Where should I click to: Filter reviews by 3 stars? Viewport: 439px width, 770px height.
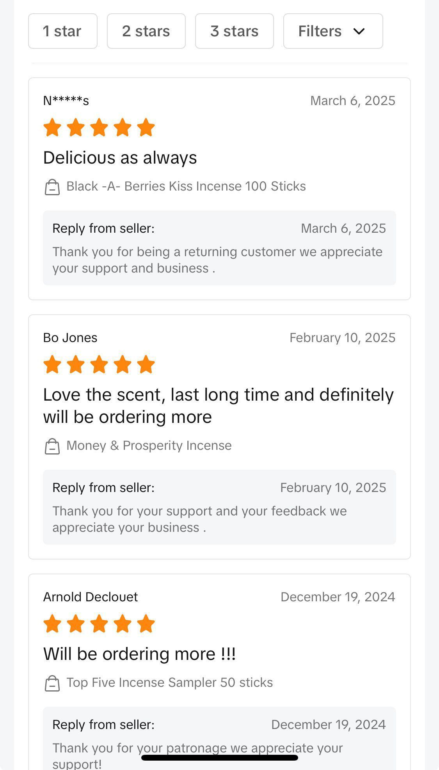pos(234,31)
